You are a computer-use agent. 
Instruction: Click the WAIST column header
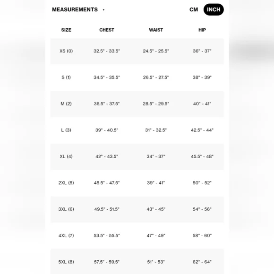click(x=156, y=30)
